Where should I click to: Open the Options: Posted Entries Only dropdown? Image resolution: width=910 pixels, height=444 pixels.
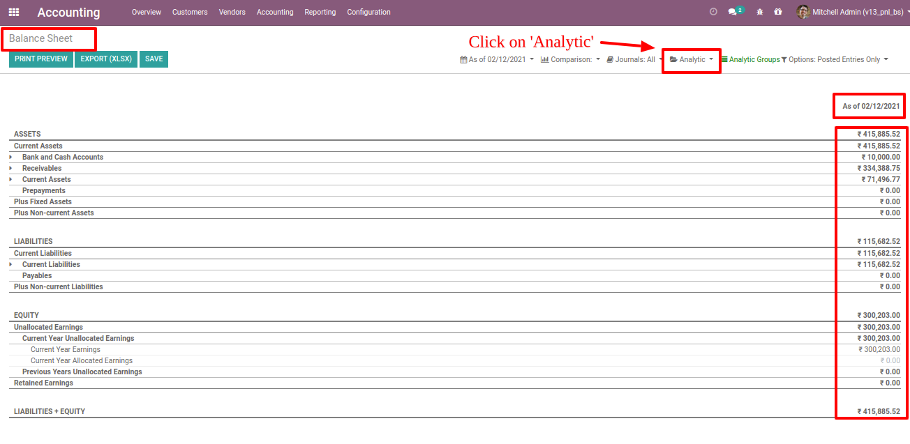coord(837,59)
